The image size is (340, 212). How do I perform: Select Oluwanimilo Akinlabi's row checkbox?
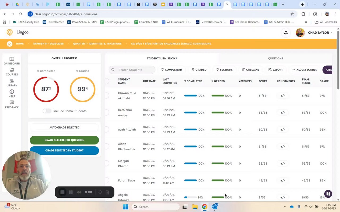(x=107, y=96)
